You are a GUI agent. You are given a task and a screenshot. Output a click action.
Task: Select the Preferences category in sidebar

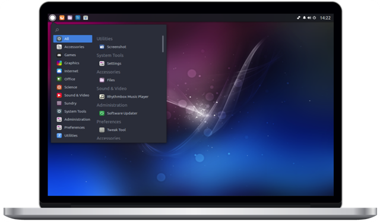click(72, 127)
